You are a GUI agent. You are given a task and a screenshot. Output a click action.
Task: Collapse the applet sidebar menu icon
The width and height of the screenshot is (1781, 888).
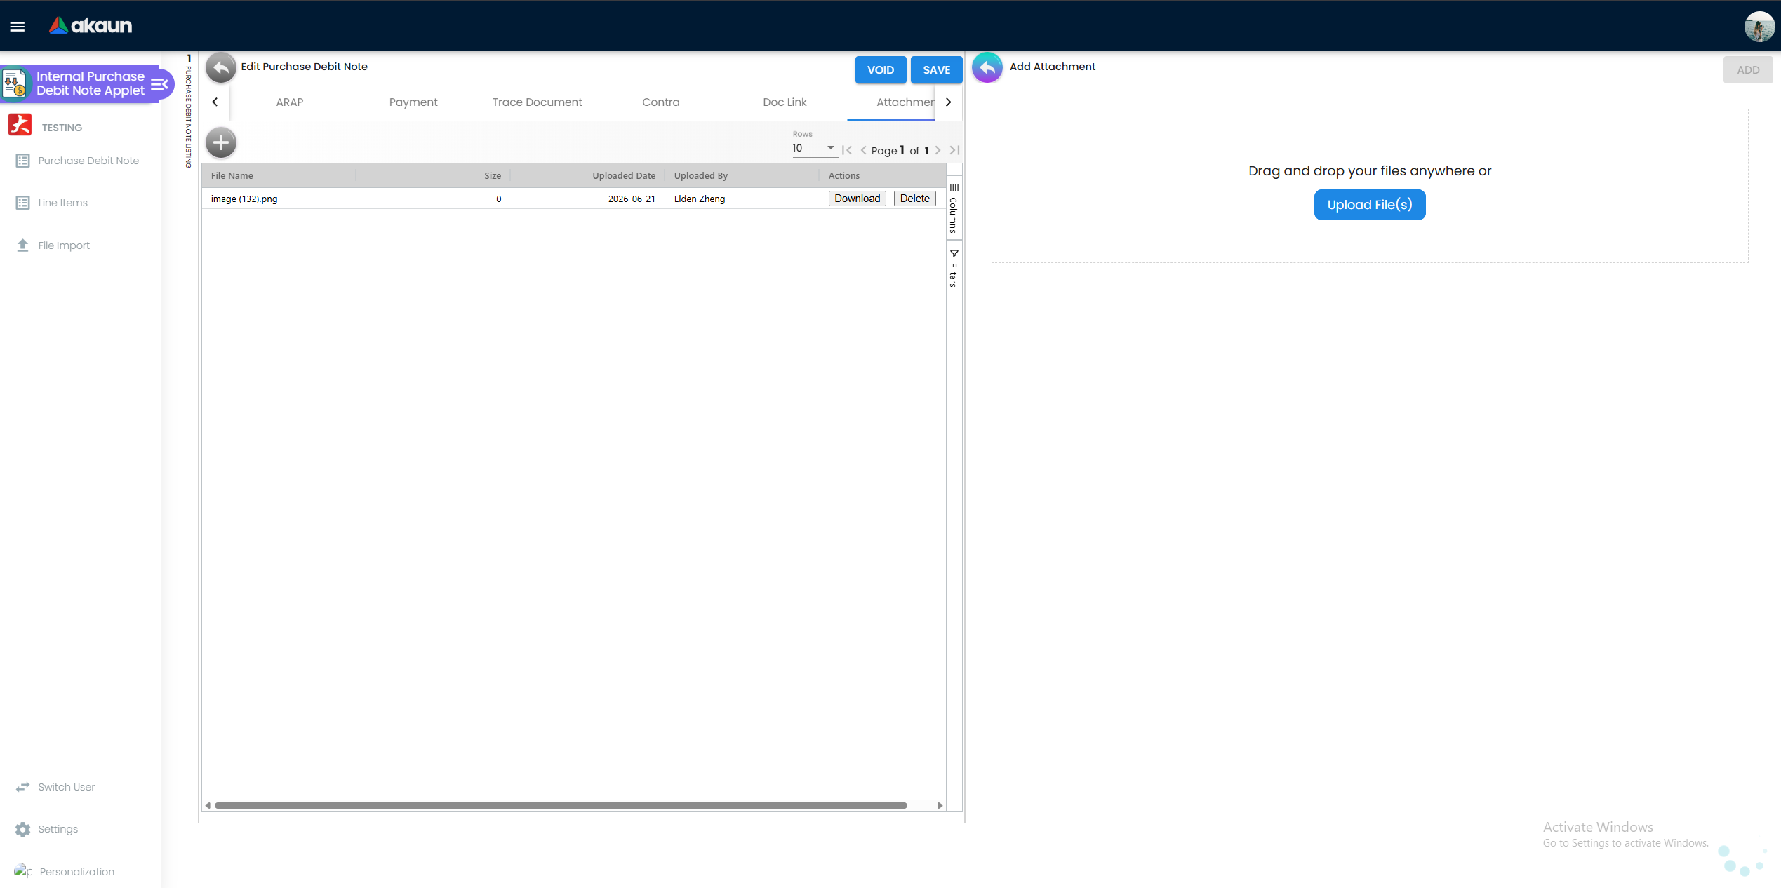[160, 84]
